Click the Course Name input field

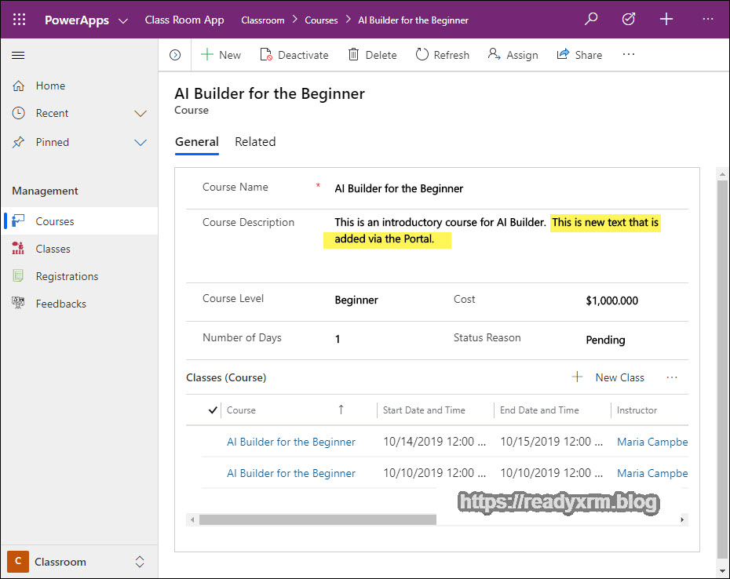point(502,188)
